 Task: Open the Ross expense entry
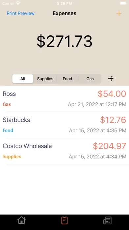64,99
